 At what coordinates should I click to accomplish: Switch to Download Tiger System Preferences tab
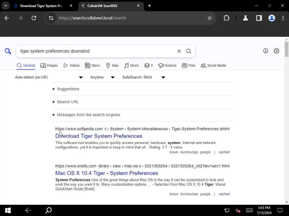[41, 6]
